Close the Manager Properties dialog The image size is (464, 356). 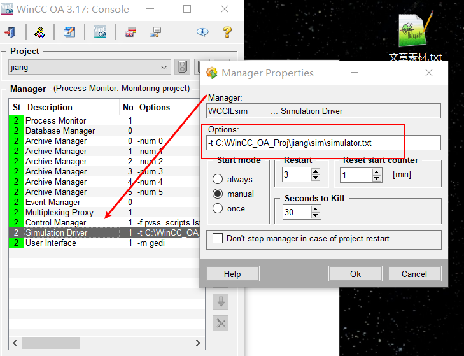coord(429,73)
